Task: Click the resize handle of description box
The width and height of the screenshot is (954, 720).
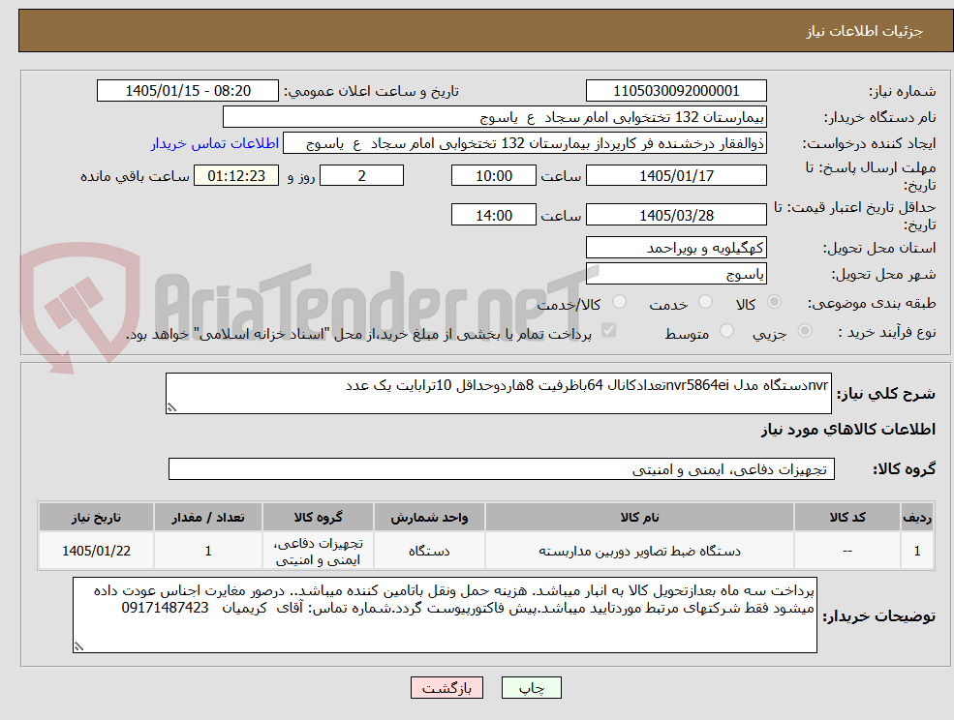Action: (x=171, y=408)
